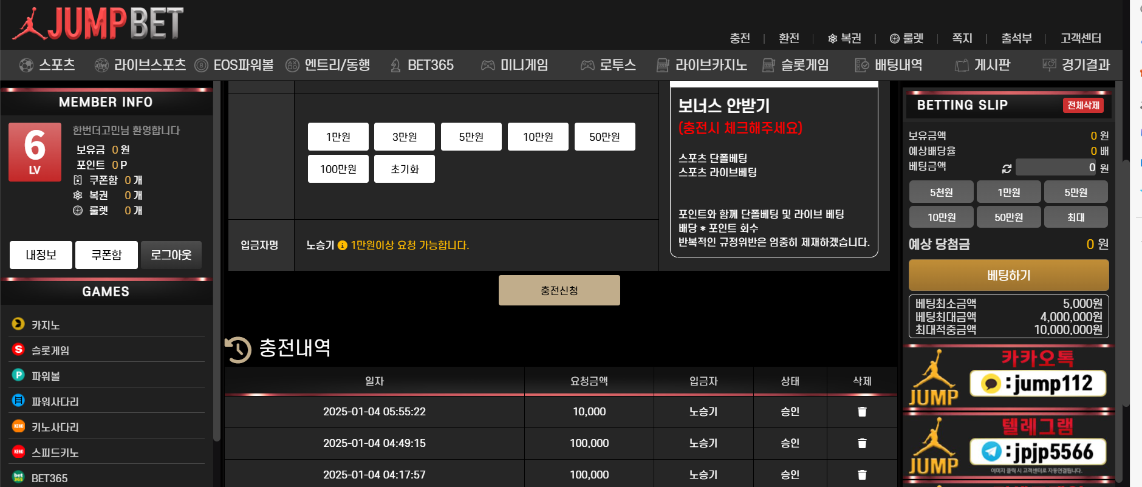
Task: Open BET365 in the main navigation bar
Action: coord(422,65)
